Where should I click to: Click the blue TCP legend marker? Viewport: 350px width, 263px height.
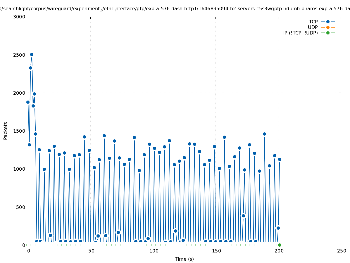[x=328, y=22]
